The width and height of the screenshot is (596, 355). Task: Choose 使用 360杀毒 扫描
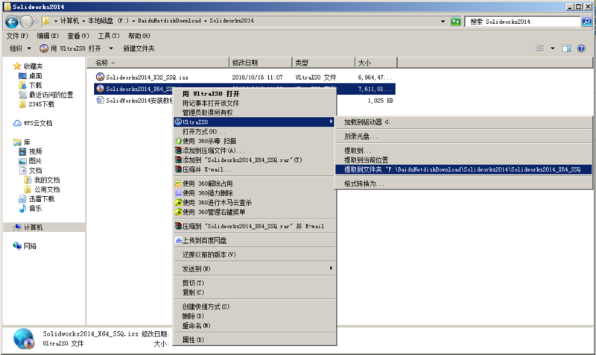coord(255,141)
